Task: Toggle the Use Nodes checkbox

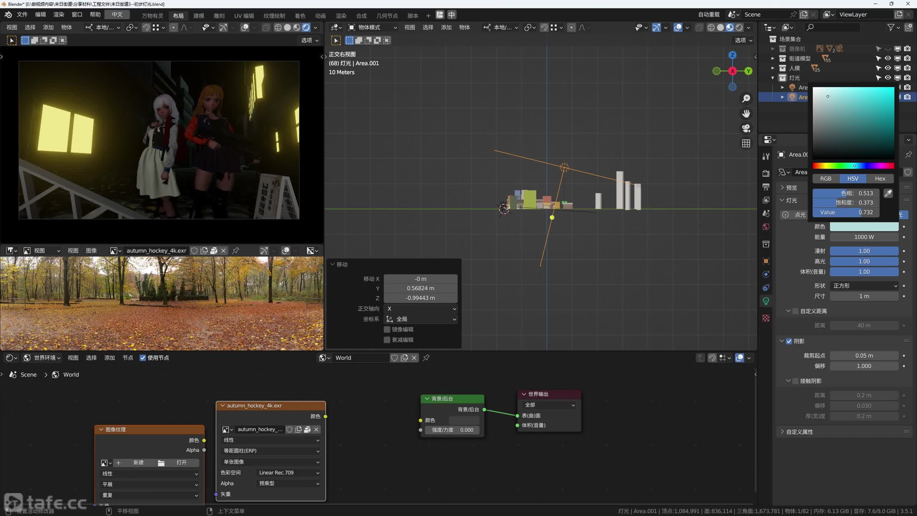Action: (x=143, y=358)
